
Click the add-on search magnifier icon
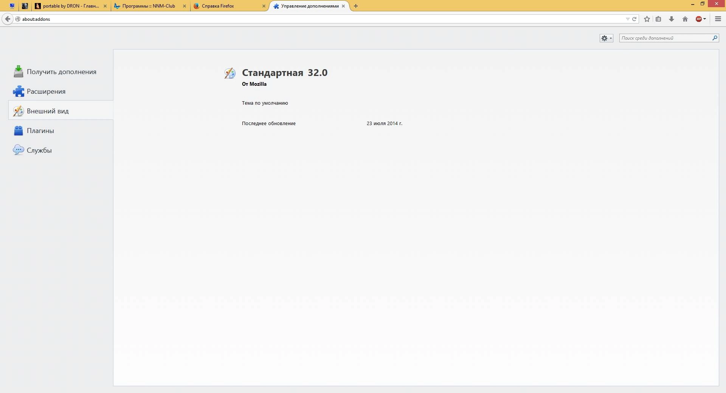(715, 38)
